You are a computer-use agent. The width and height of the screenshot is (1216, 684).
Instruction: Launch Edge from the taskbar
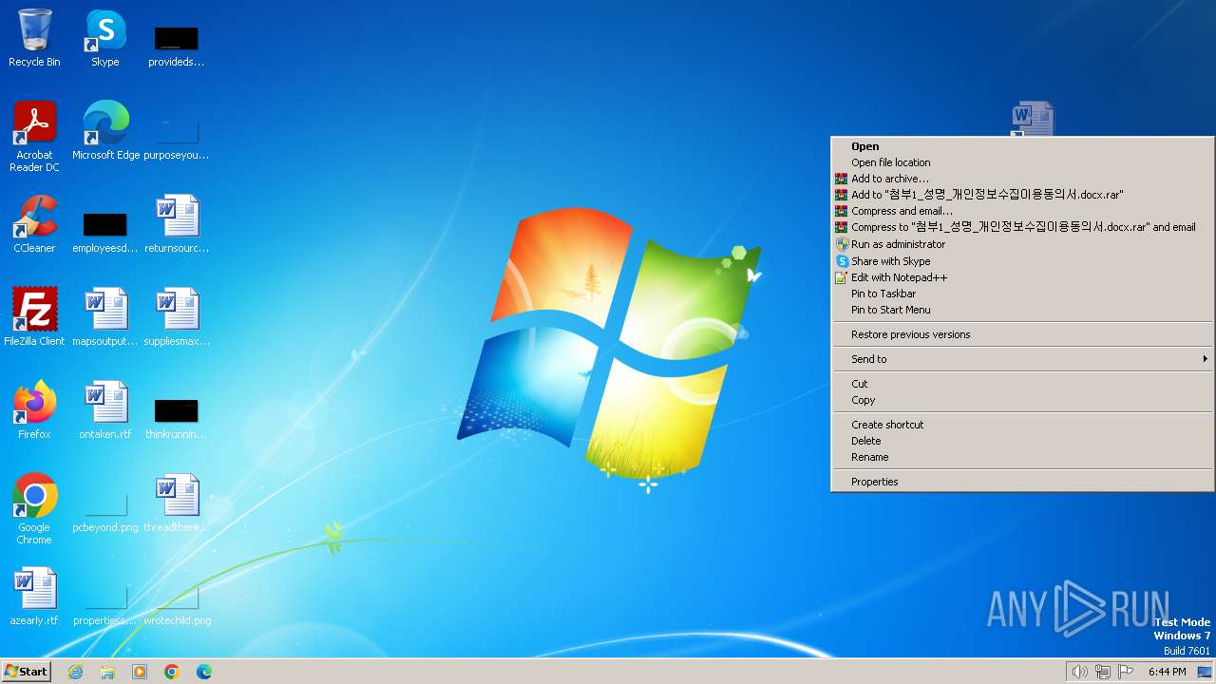(204, 672)
